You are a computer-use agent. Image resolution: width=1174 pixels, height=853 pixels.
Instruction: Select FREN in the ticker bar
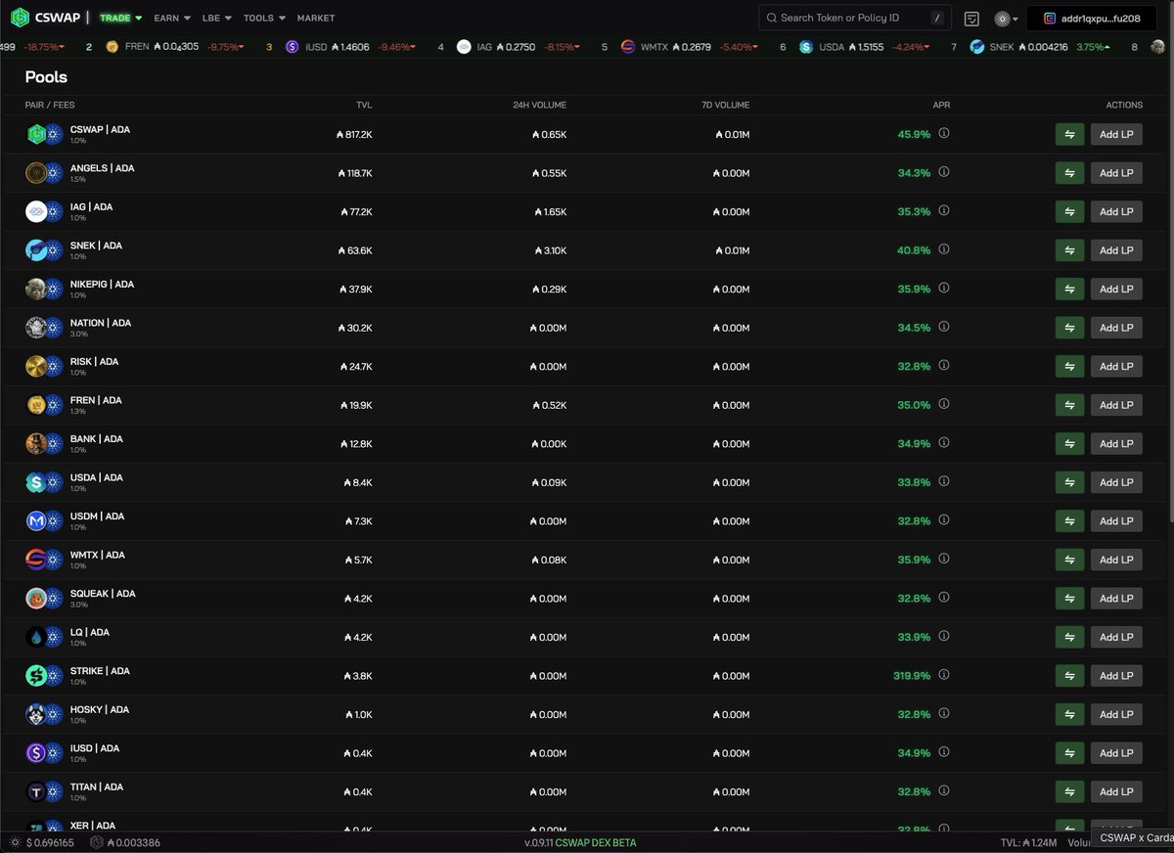(x=136, y=46)
